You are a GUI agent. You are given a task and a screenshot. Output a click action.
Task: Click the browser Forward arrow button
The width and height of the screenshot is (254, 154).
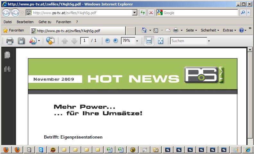pos(15,13)
